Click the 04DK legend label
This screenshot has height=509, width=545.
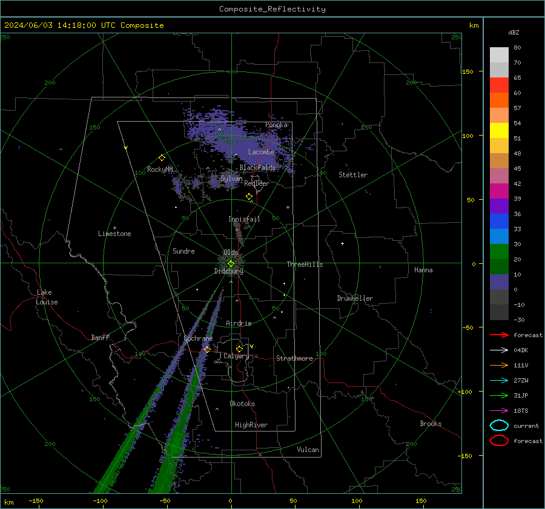tap(521, 350)
